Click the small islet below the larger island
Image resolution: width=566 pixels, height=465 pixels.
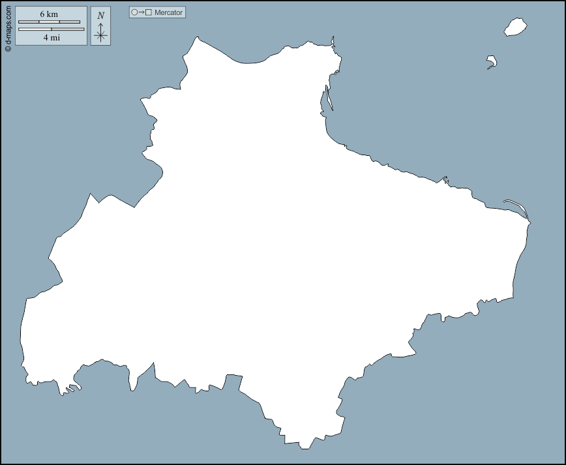[x=492, y=62]
